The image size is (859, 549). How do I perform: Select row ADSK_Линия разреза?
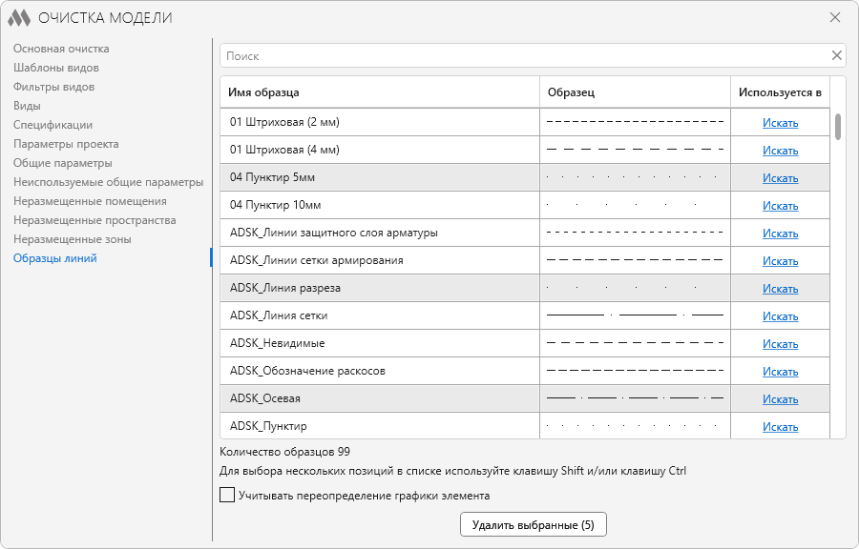click(x=525, y=288)
